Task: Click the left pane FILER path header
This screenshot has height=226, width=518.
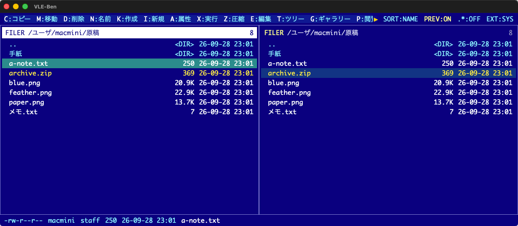Action: 129,33
